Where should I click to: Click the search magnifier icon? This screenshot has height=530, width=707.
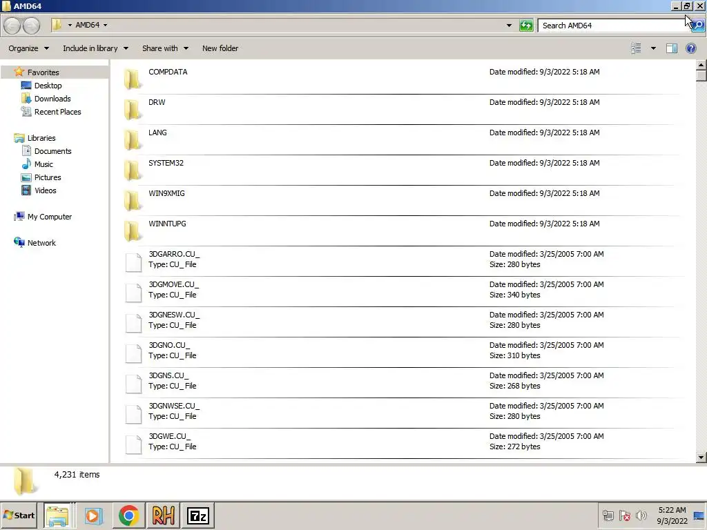coord(698,26)
